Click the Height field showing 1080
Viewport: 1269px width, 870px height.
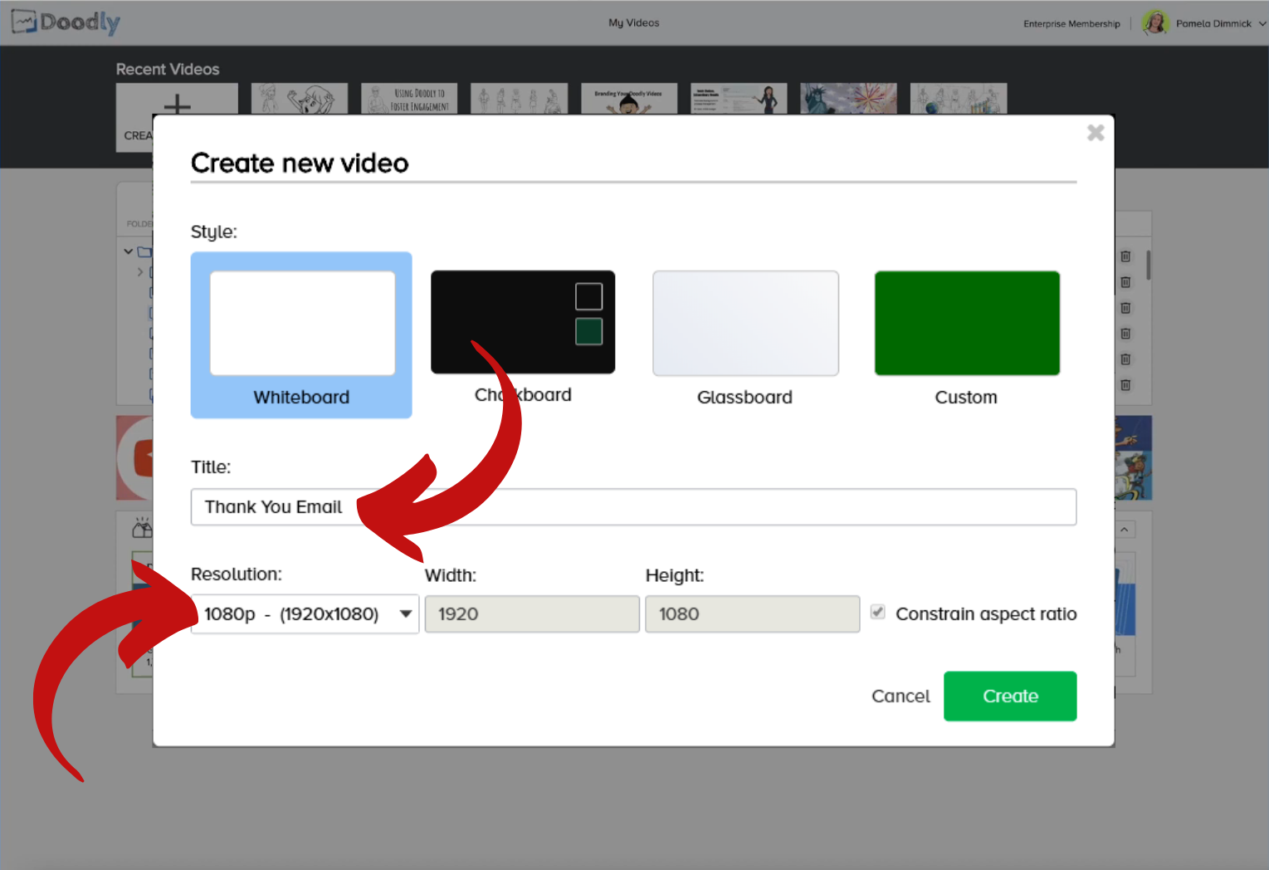point(752,614)
